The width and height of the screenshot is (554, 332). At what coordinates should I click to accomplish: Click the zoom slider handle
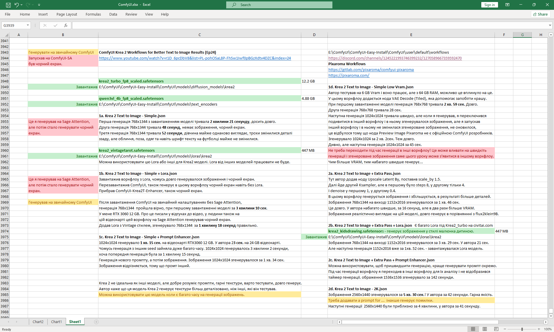tap(522, 329)
